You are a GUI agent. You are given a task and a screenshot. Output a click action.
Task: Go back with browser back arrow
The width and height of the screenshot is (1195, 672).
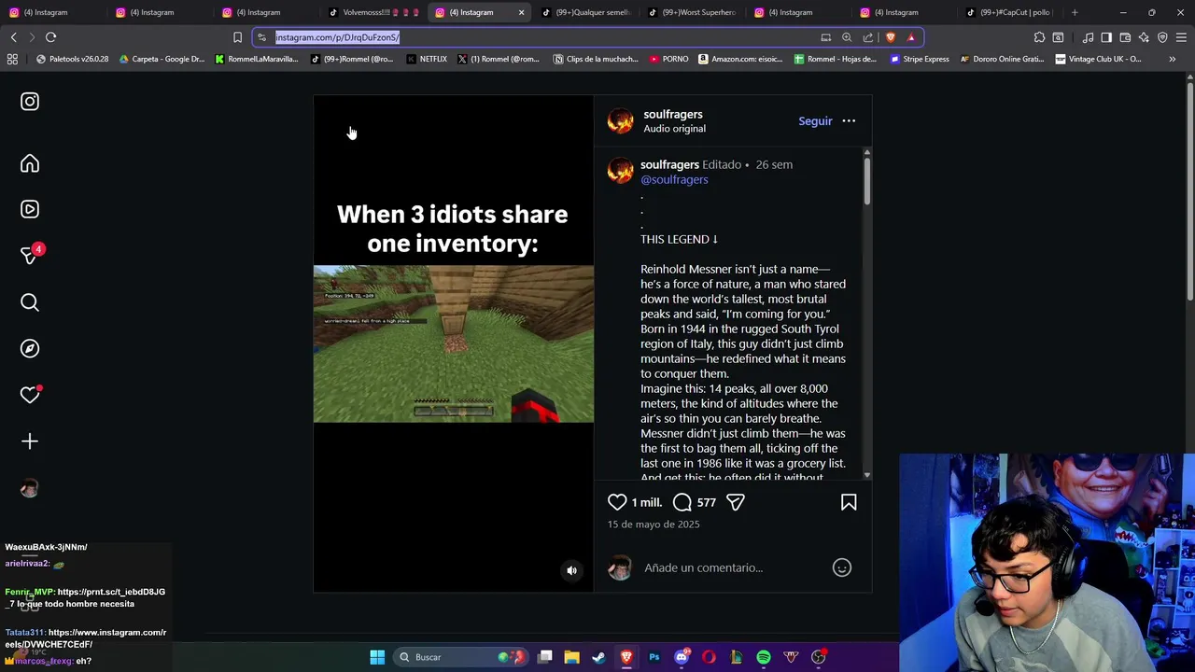[14, 37]
